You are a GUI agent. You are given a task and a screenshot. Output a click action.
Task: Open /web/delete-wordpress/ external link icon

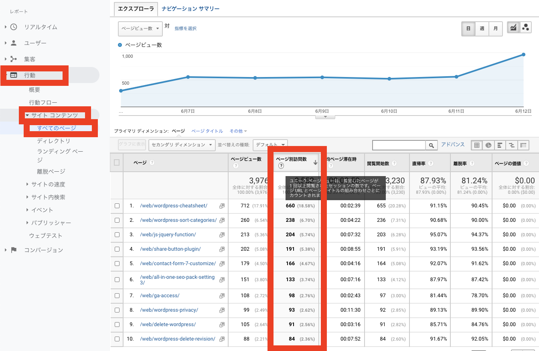point(222,325)
